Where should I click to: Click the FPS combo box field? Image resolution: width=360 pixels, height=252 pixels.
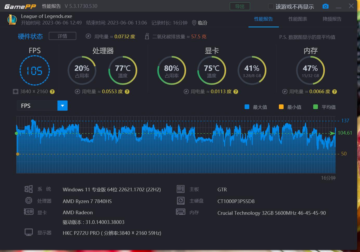[x=36, y=105]
